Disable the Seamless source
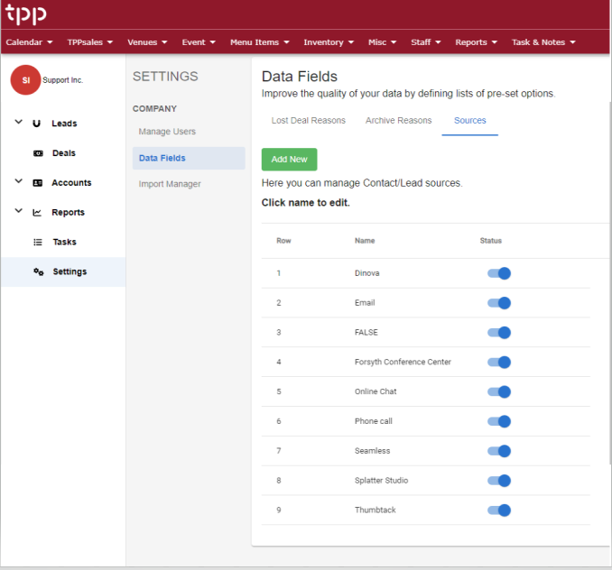Screen dimensions: 612x570 [499, 451]
